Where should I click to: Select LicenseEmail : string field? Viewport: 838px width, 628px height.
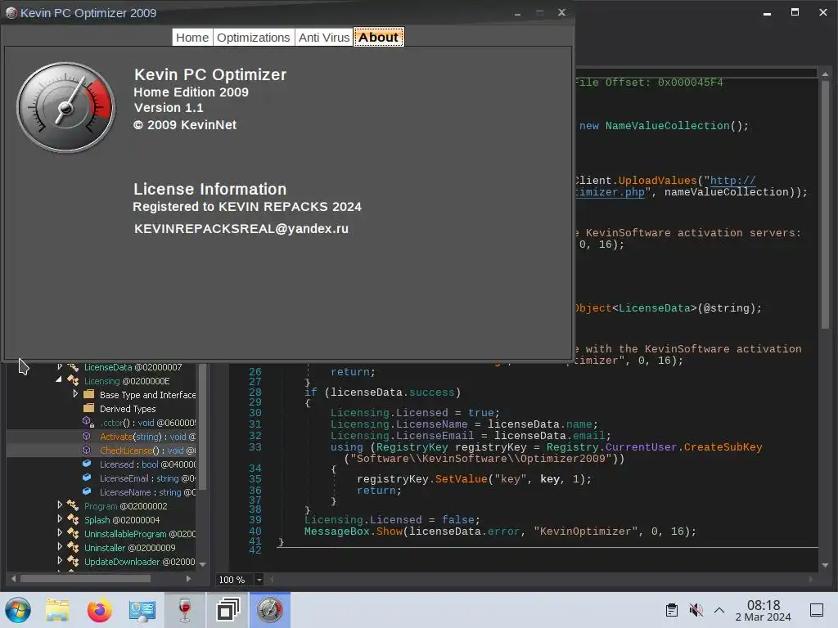point(147,478)
